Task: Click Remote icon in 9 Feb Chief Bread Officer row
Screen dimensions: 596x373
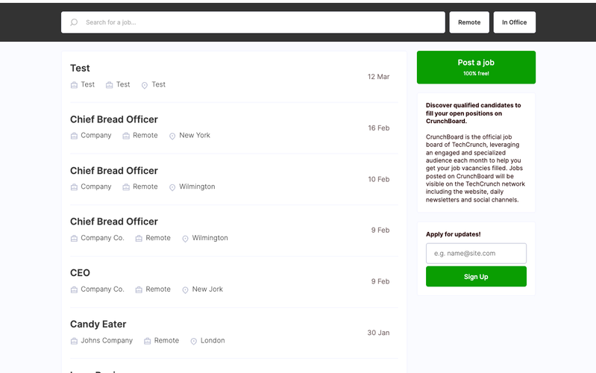Action: pyautogui.click(x=139, y=239)
